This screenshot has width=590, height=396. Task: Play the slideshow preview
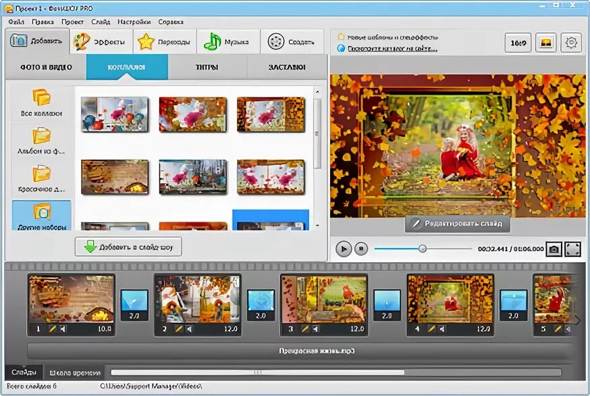pyautogui.click(x=344, y=249)
